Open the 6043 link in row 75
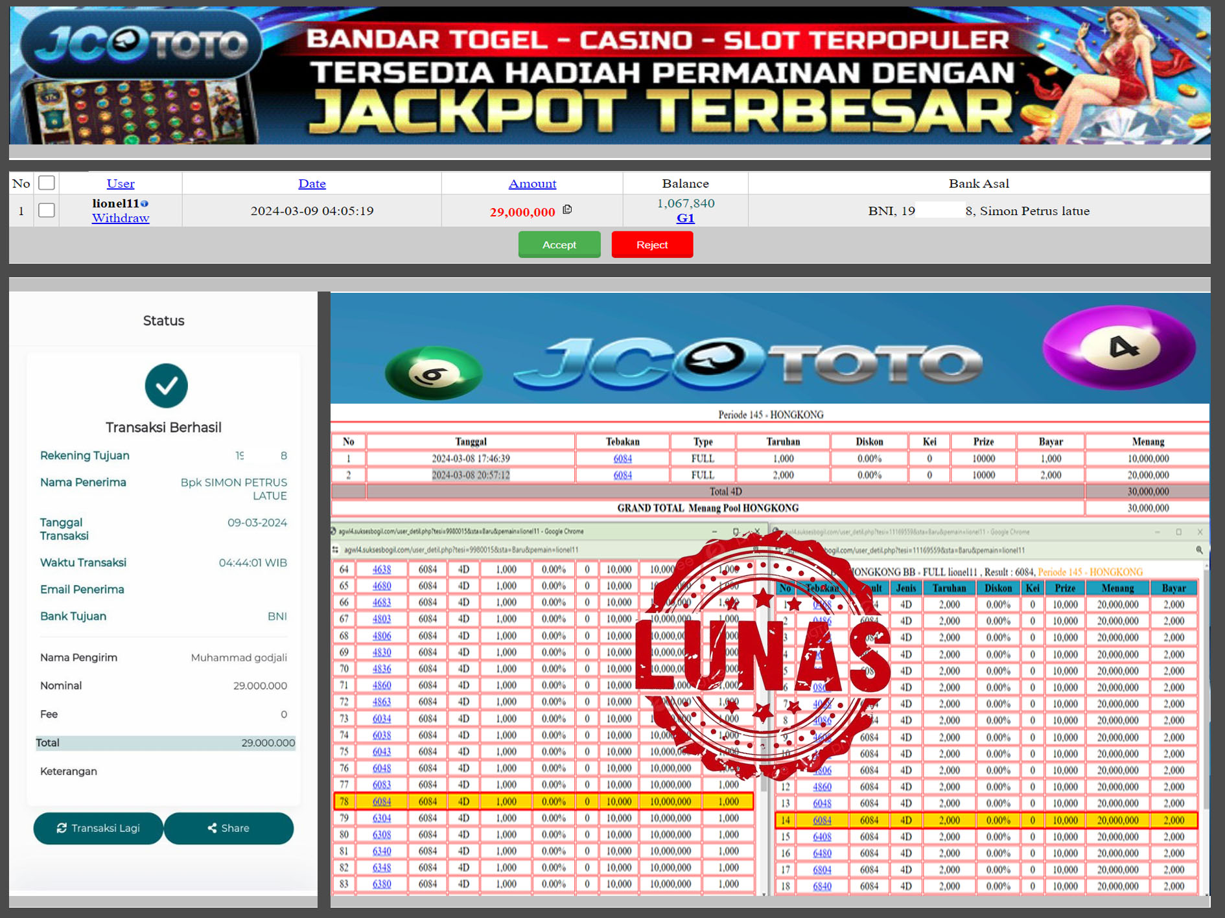Screen dimensions: 1225x918 tap(382, 752)
